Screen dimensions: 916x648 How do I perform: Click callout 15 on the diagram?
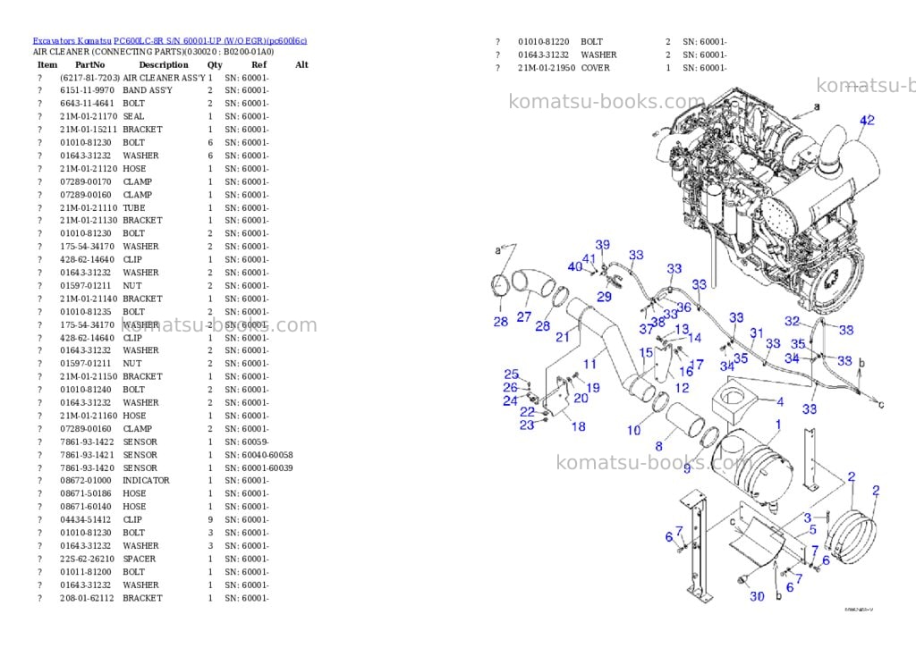(646, 353)
